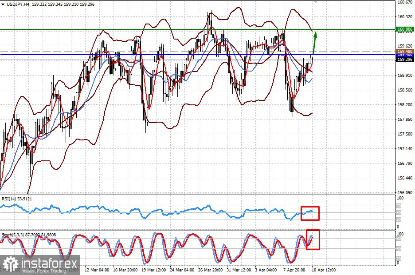Click 156.090 on the price scale

tap(405, 192)
